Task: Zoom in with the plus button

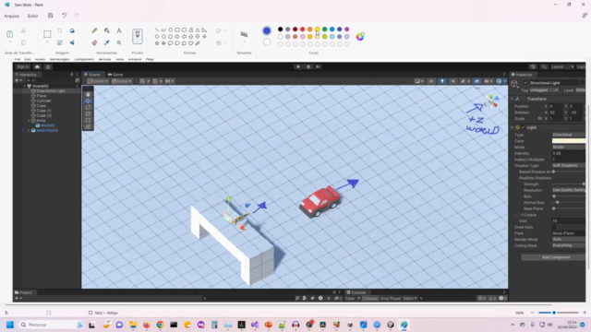Action: pyautogui.click(x=585, y=313)
